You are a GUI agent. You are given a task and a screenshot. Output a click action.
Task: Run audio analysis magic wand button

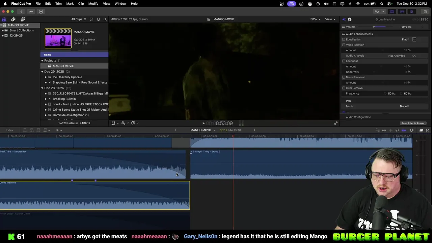pos(414,56)
